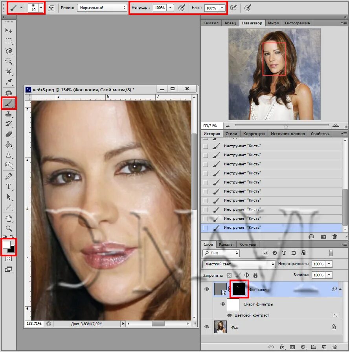Image resolution: width=349 pixels, height=352 pixels.
Task: Change screen mode icon in toolbox
Action: pyautogui.click(x=9, y=269)
